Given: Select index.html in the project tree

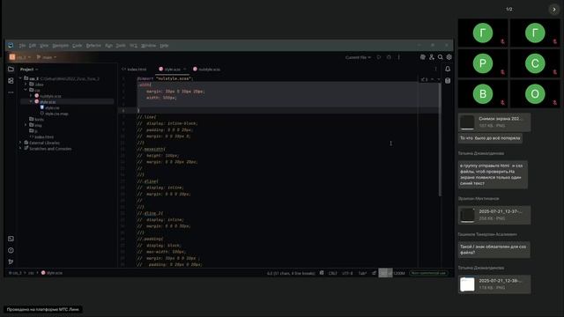Looking at the screenshot, I should point(41,137).
